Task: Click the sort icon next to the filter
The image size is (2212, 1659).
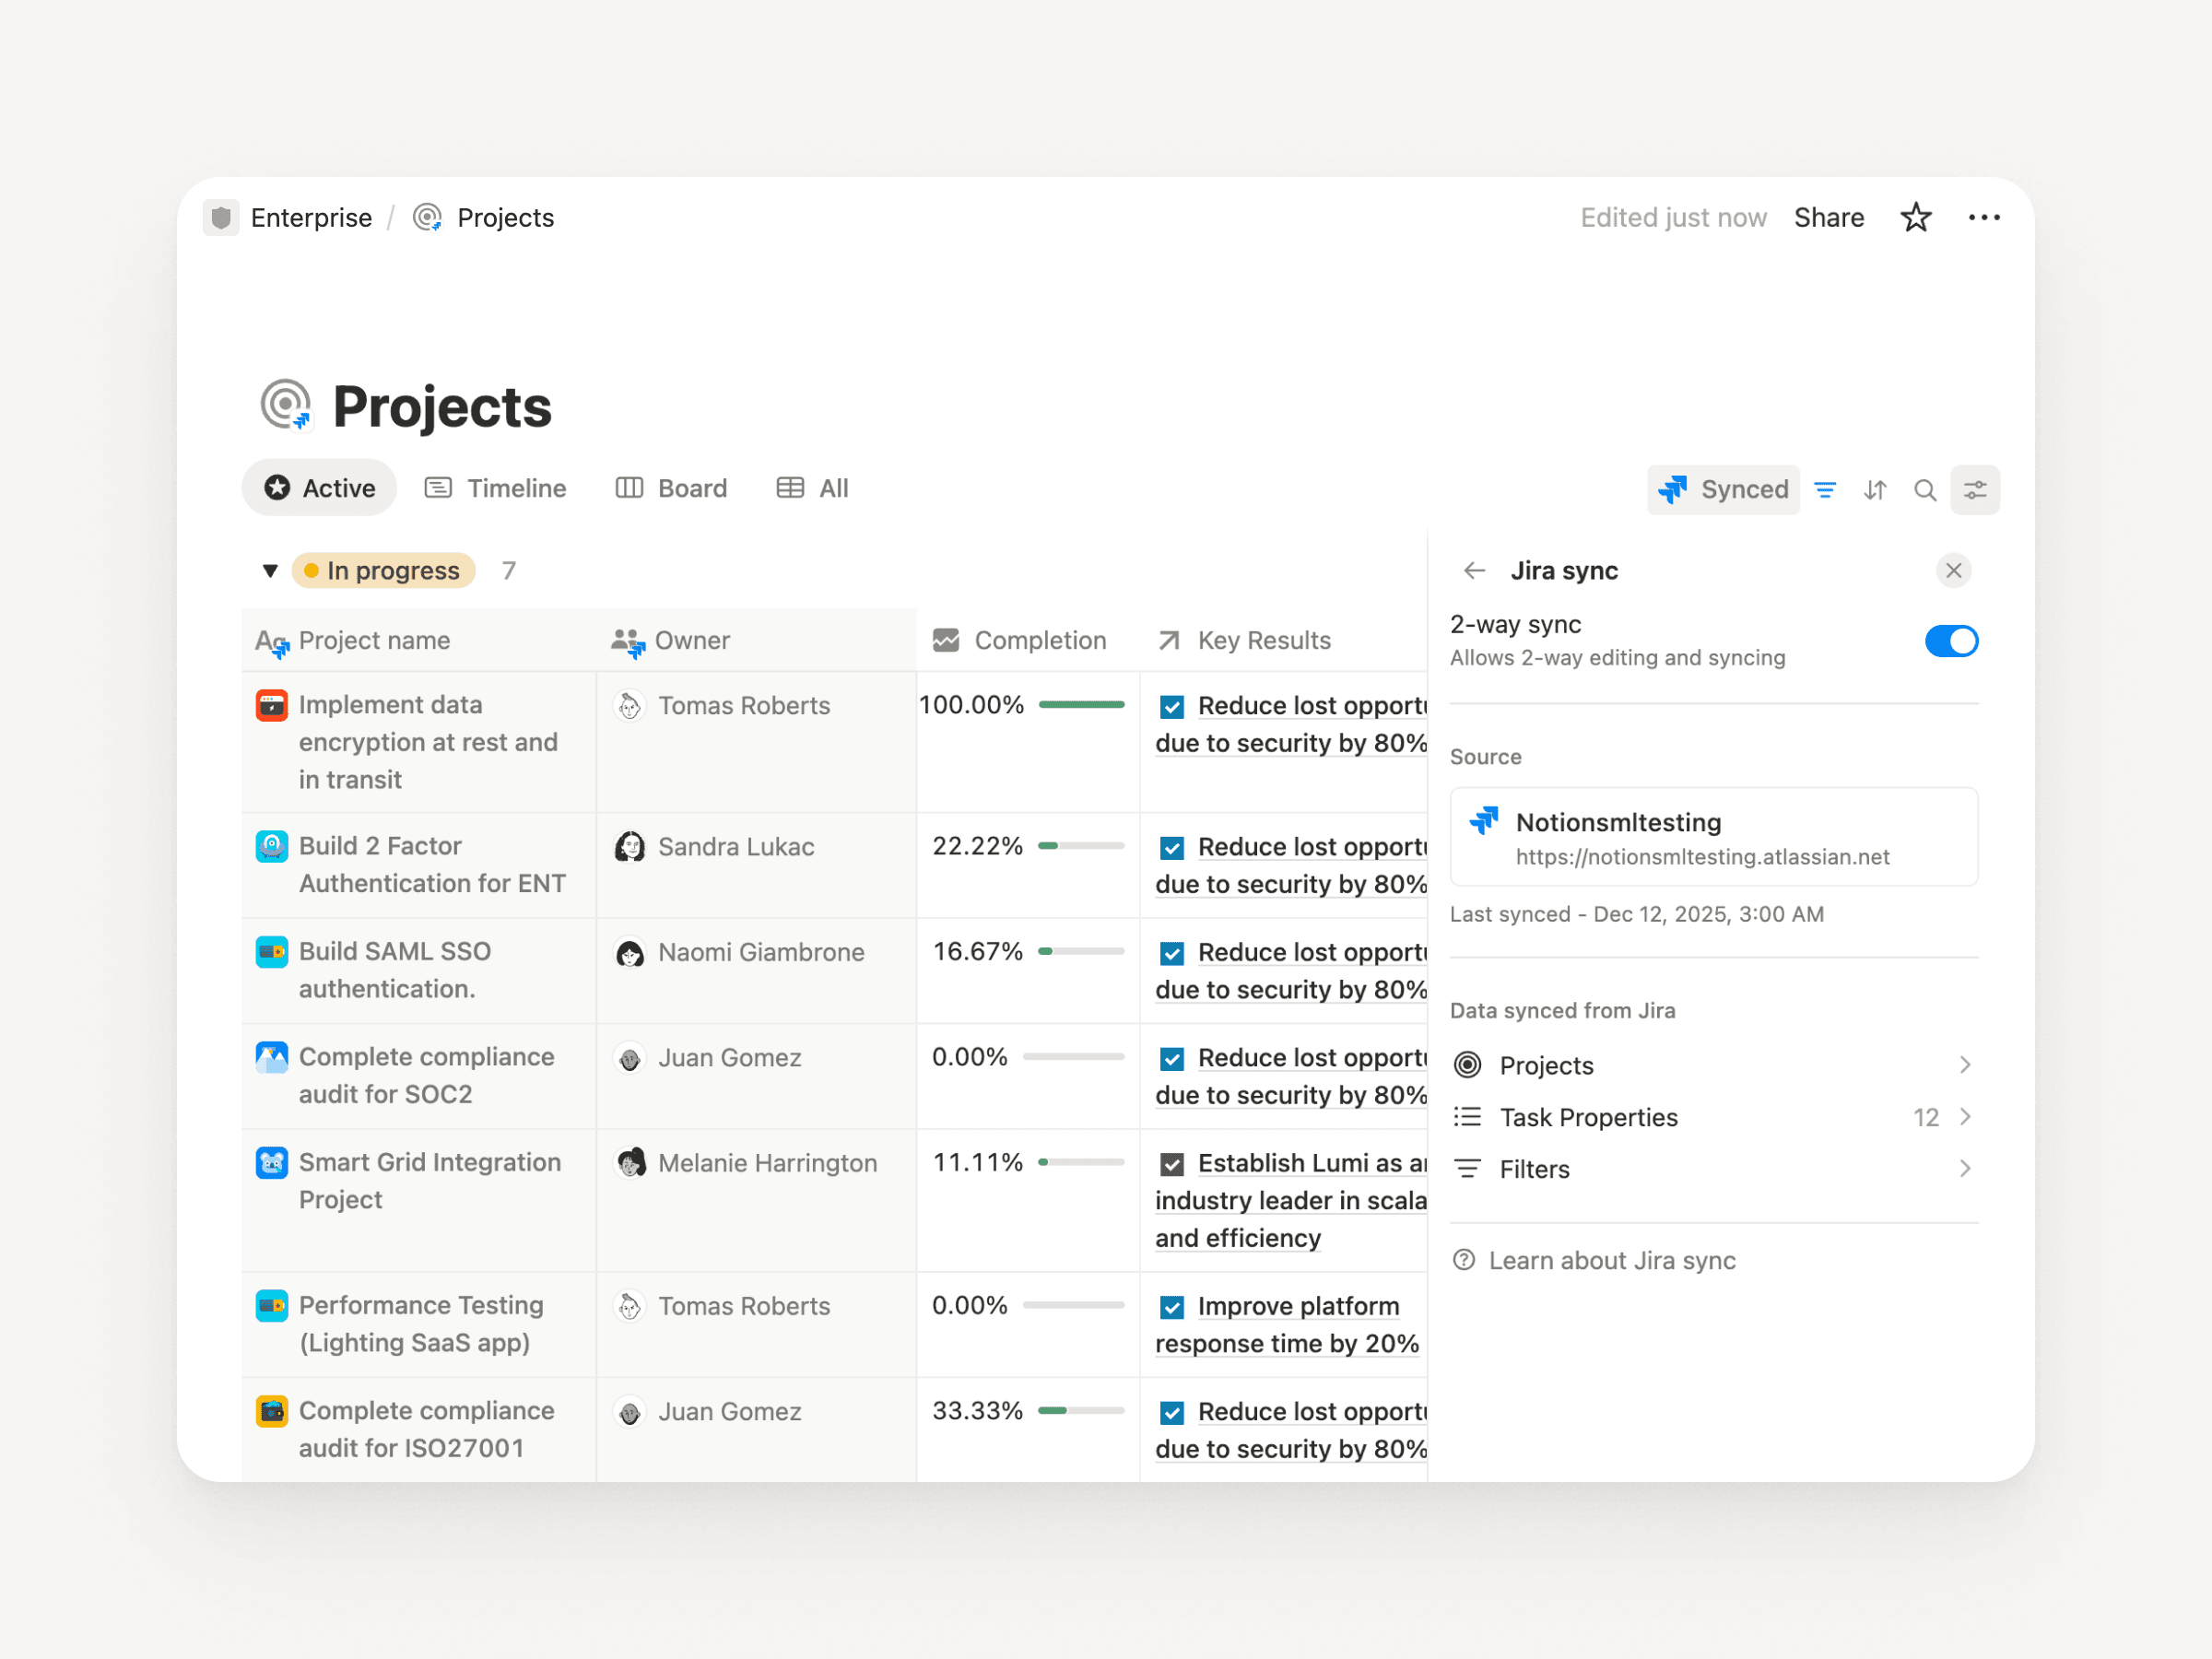Action: tap(1875, 489)
